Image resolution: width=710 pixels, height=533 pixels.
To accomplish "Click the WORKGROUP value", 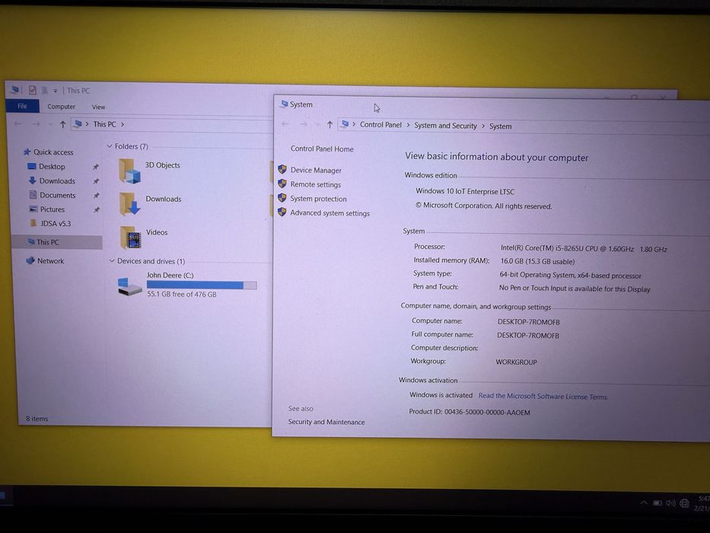I will point(516,362).
